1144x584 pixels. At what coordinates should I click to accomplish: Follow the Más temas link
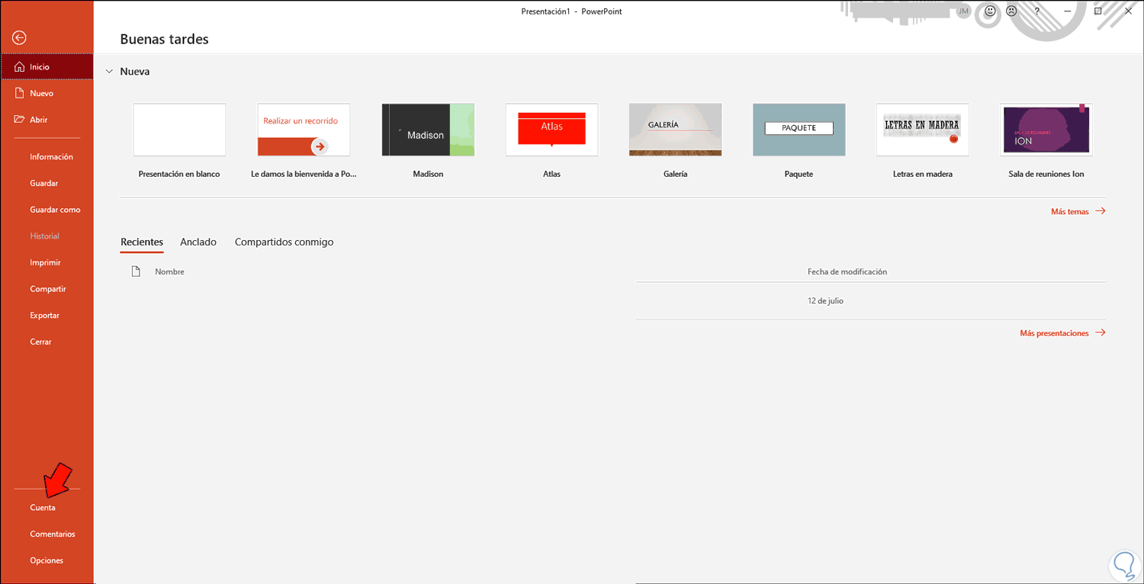click(x=1078, y=212)
